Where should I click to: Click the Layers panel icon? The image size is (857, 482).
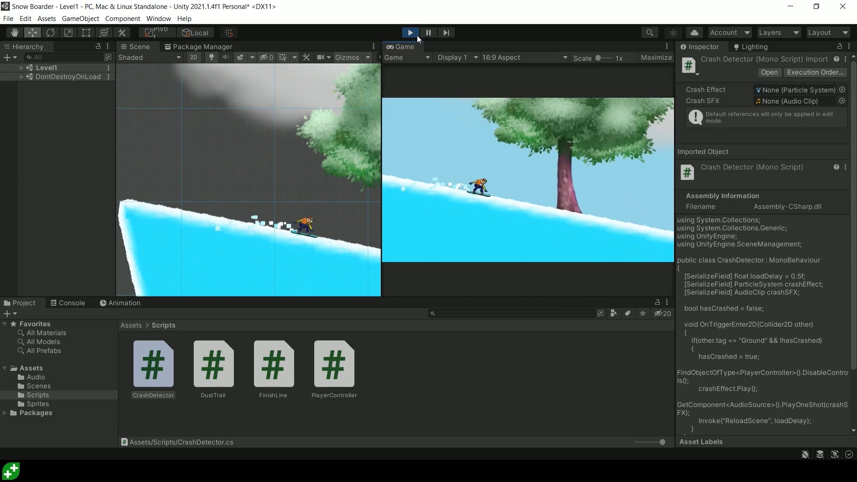point(778,33)
